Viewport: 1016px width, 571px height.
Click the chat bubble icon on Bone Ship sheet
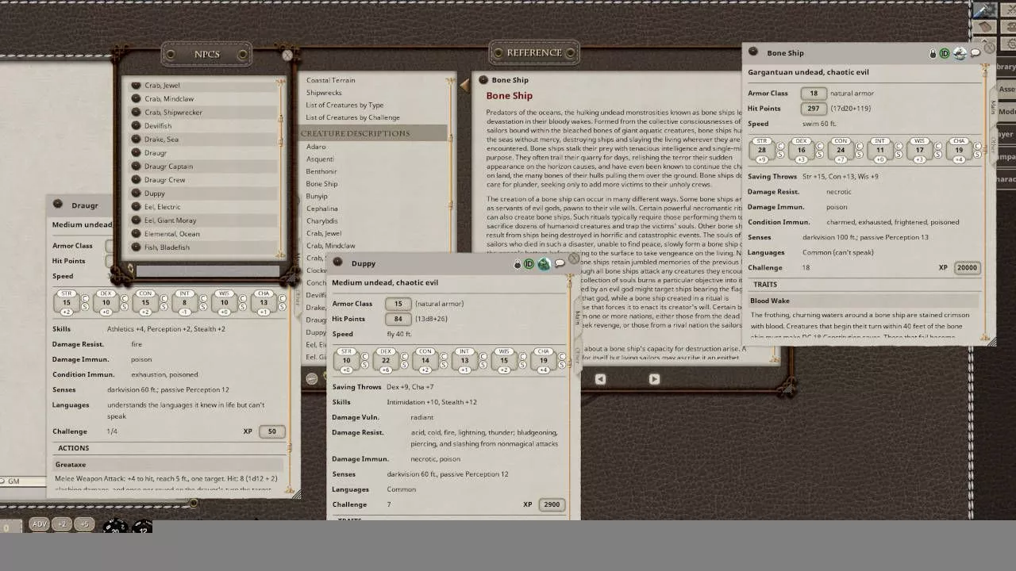[x=976, y=54]
